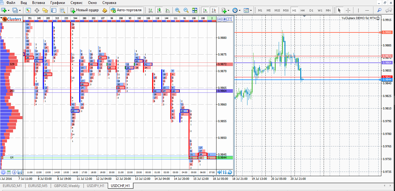Viewport: 395px width, 191px height.
Task: Open the 'Вставка' menu
Action: 38,2
